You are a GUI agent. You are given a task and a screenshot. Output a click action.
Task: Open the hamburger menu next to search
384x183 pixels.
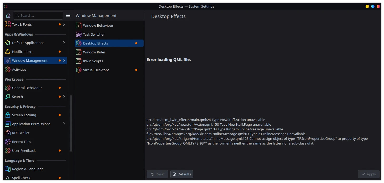(x=68, y=15)
